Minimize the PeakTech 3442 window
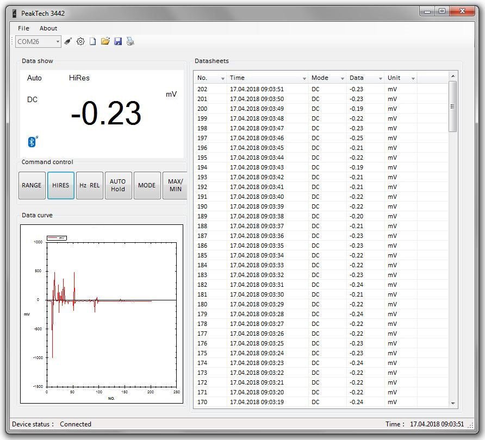The width and height of the screenshot is (485, 440). point(427,11)
